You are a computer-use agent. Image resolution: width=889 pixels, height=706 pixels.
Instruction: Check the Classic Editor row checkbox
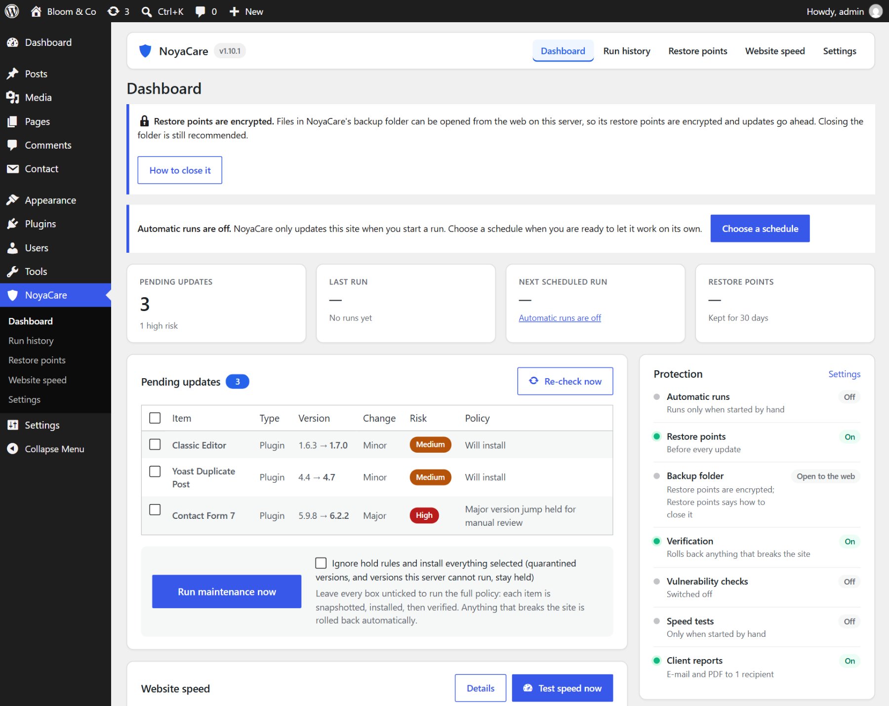point(155,444)
